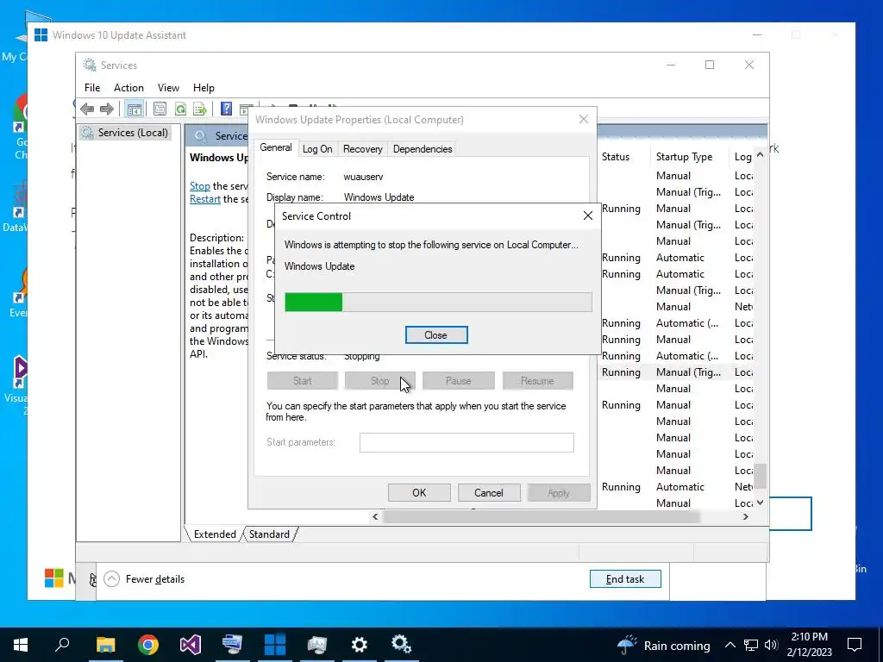Open the Rain coming weather widget
Screen dimensions: 883x662
[663, 645]
